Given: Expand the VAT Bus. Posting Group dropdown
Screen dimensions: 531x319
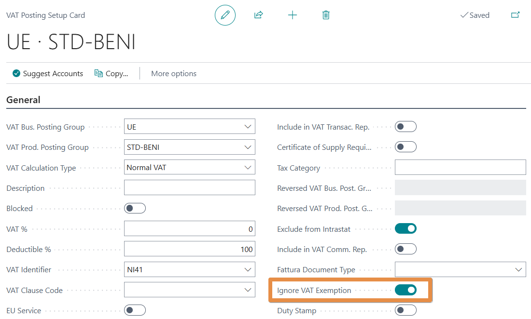Looking at the screenshot, I should coord(248,127).
